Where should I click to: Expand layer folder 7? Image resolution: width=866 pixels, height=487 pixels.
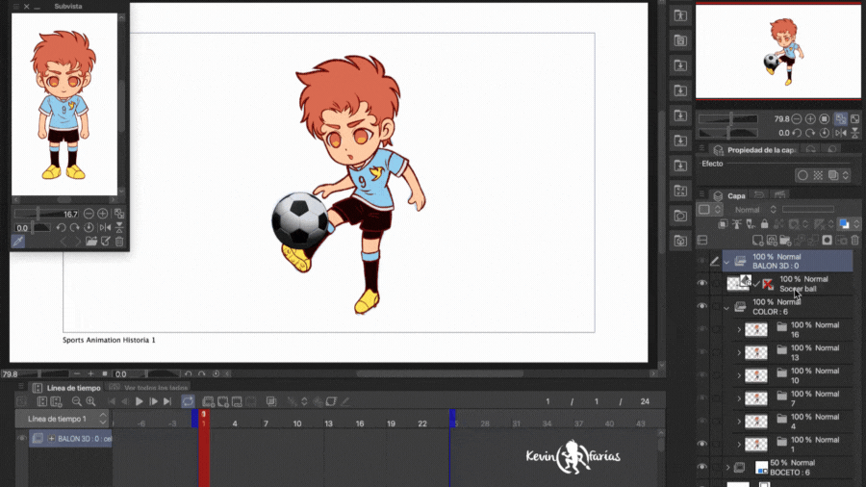point(739,398)
